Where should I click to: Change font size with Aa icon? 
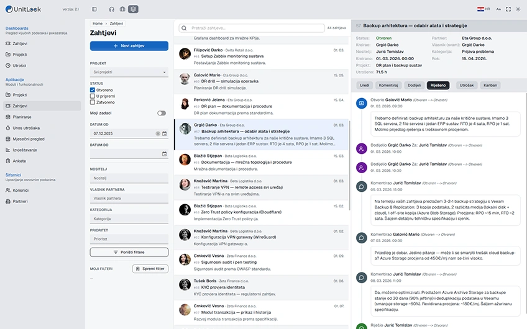[x=498, y=9]
